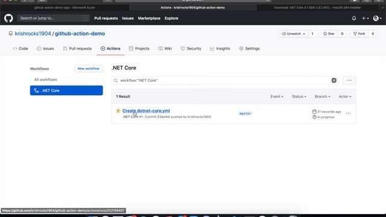Click the Unwatch dropdown button
The width and height of the screenshot is (386, 217).
pos(294,34)
